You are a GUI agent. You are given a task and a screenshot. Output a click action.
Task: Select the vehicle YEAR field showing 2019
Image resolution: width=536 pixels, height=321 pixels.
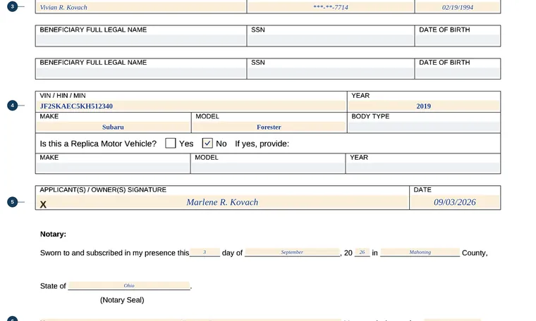(424, 106)
